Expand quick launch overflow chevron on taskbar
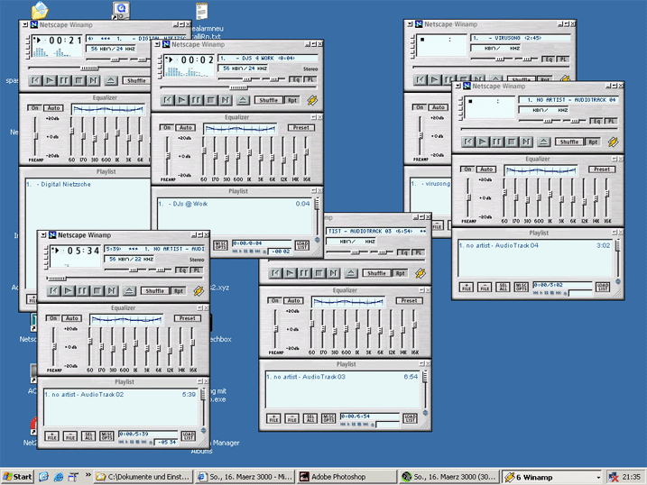The width and height of the screenshot is (647, 485). 88,475
